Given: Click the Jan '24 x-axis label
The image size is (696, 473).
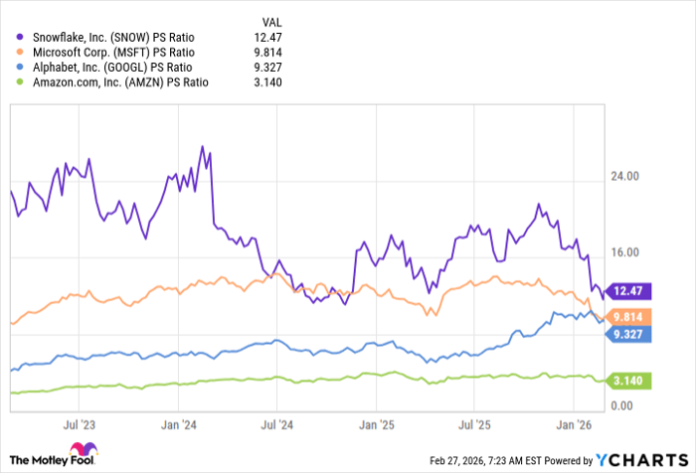Looking at the screenshot, I should [179, 423].
